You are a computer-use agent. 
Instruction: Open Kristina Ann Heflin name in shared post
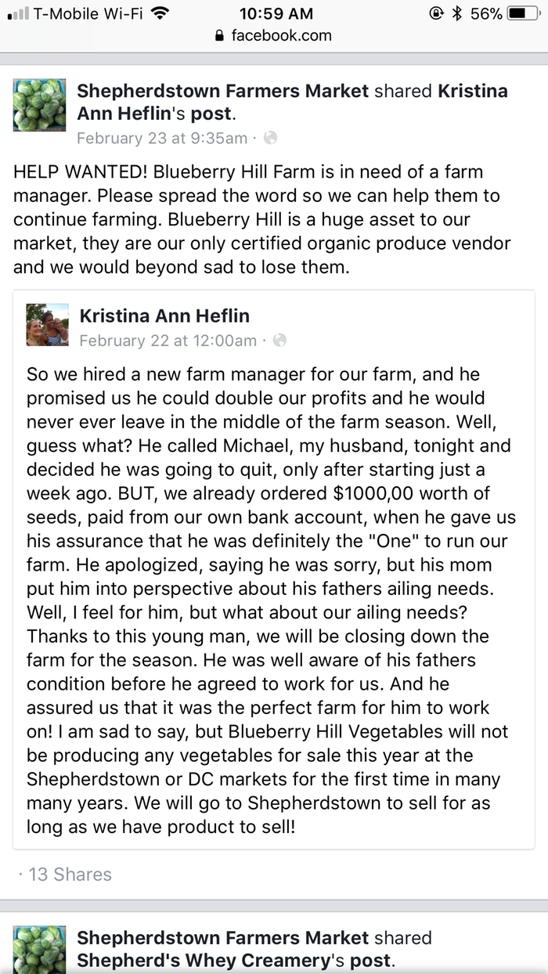(x=164, y=316)
